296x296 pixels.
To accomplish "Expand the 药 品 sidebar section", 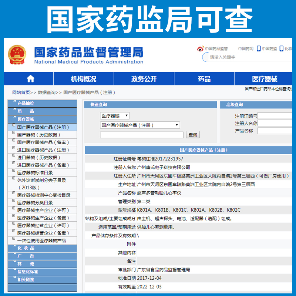I will (x=42, y=111).
